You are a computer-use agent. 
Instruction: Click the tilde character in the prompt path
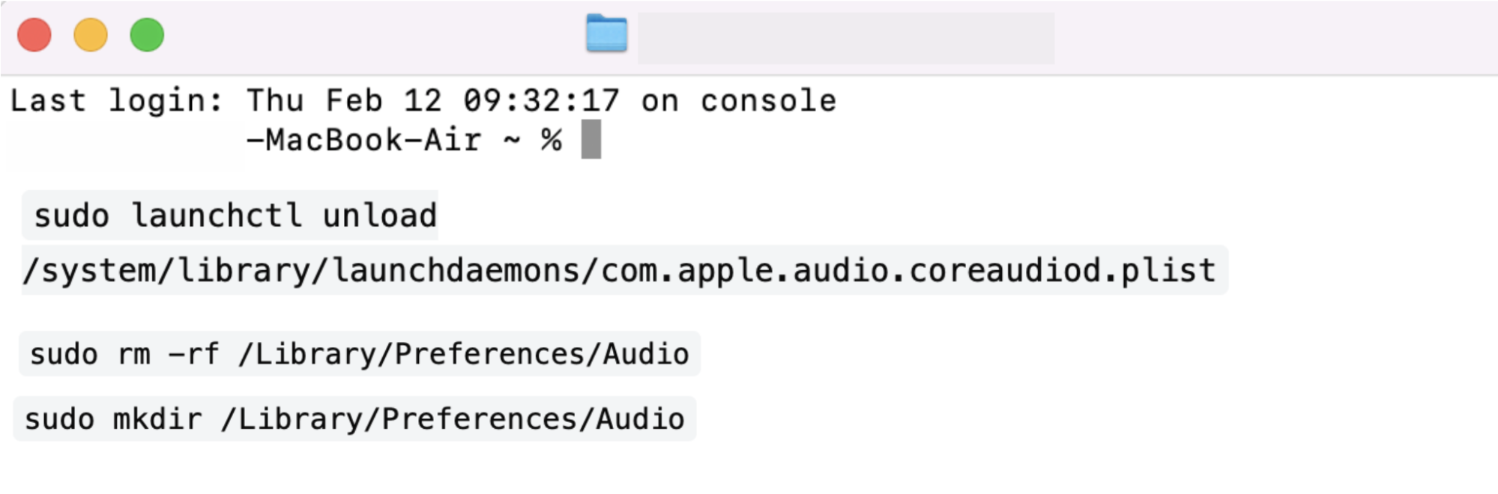513,139
